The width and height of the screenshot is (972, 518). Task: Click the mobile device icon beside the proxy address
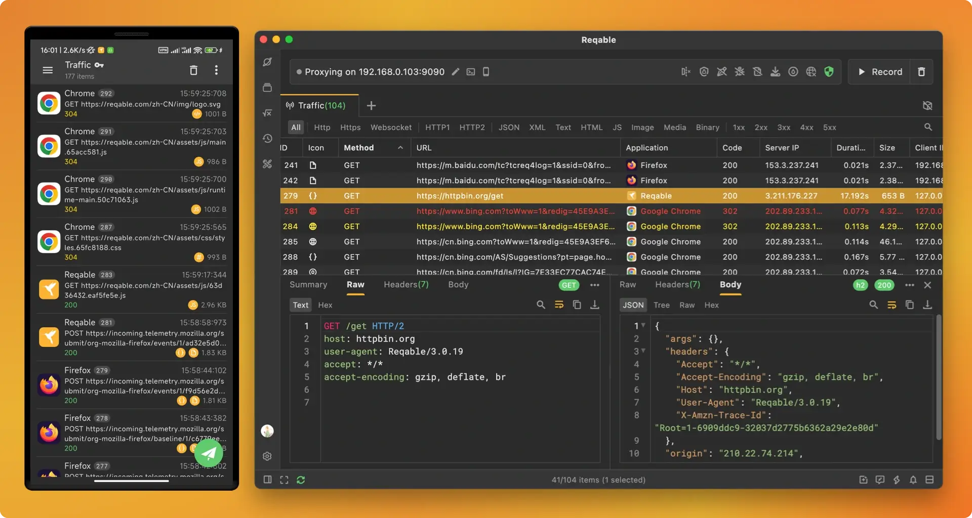coord(485,72)
